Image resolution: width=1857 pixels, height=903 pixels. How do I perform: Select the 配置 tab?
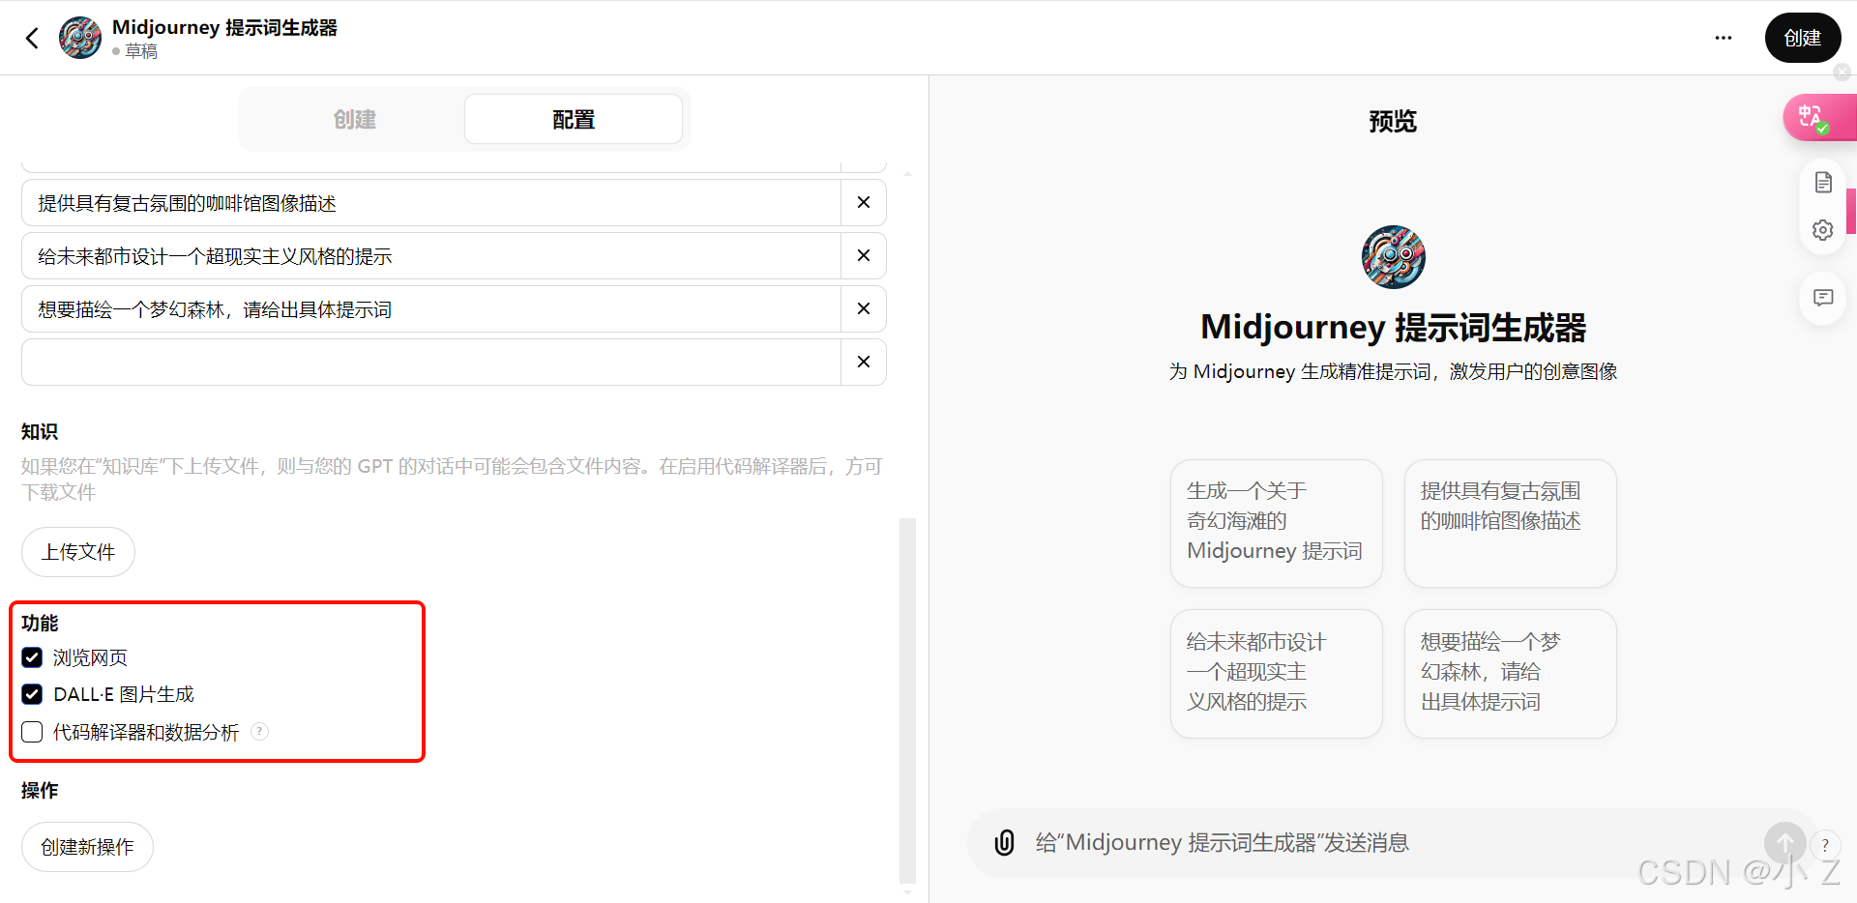(x=574, y=119)
